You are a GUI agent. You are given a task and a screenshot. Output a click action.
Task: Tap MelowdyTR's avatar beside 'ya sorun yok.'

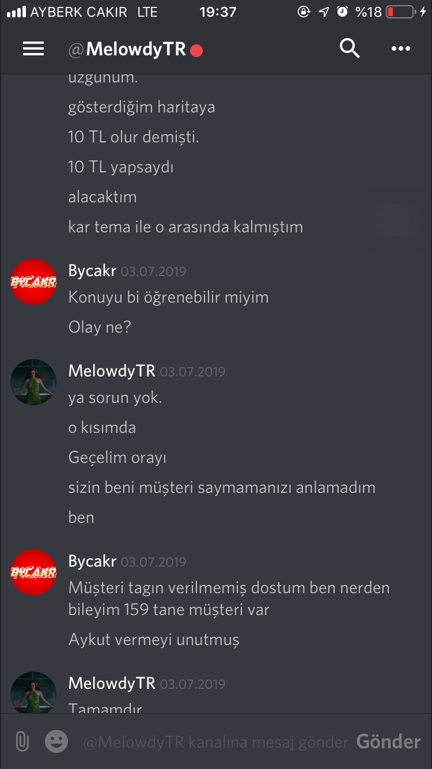[33, 382]
